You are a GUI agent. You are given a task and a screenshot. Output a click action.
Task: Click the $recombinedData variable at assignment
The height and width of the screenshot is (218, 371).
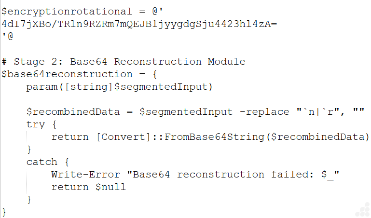(73, 112)
